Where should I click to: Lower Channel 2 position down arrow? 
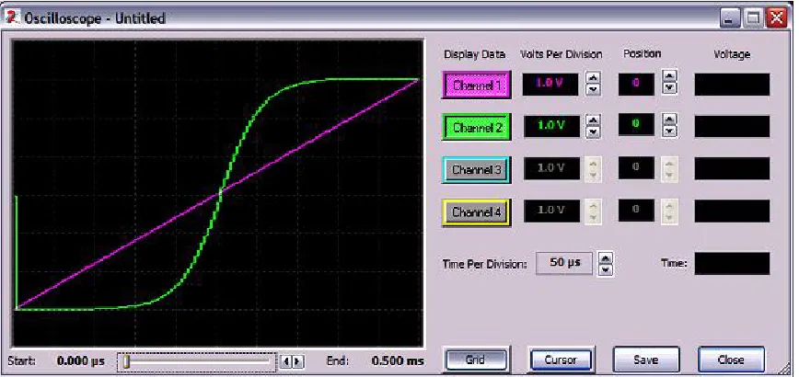(670, 131)
